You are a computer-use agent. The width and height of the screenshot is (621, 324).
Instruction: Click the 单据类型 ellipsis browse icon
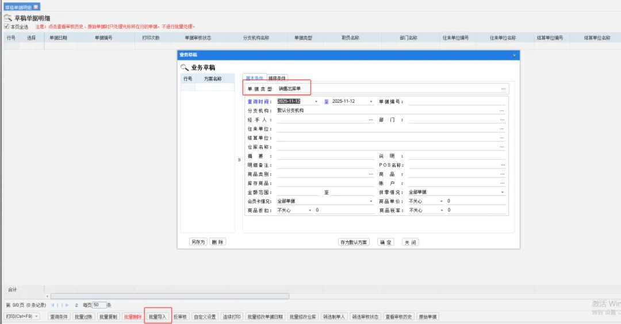pyautogui.click(x=503, y=89)
